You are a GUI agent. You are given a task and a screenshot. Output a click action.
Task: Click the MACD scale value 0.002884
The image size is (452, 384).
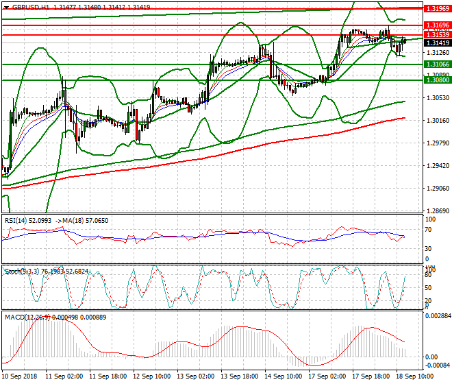438,316
